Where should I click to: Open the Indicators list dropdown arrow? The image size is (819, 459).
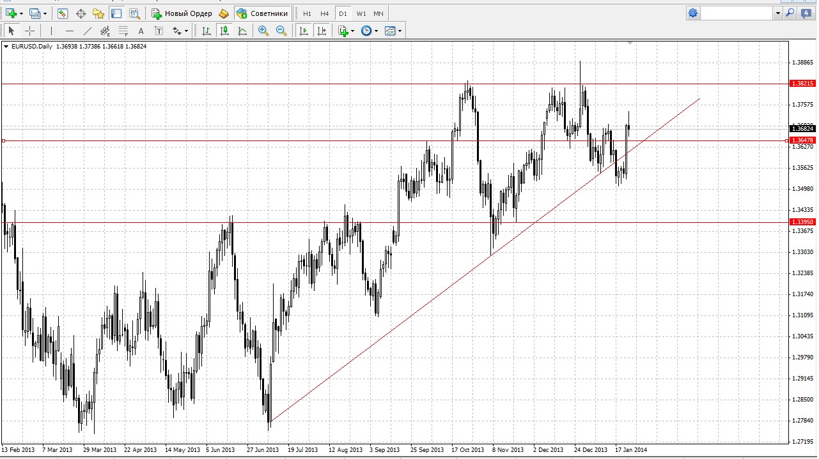[353, 31]
